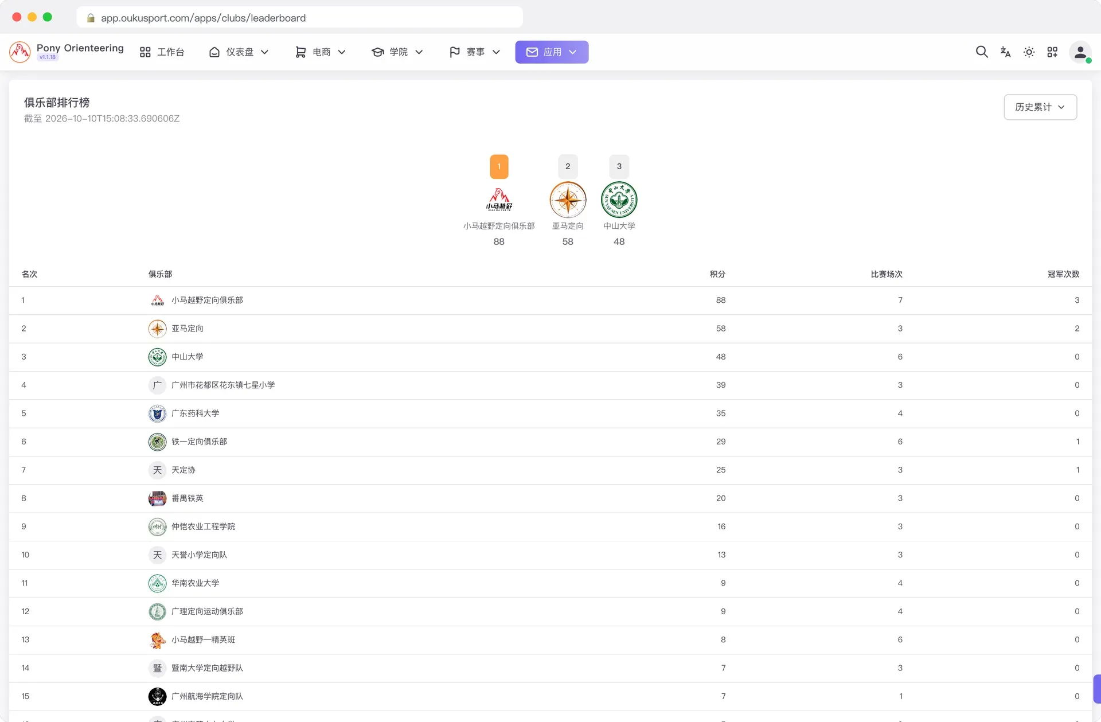Toggle the light/dark theme sun icon

pyautogui.click(x=1029, y=52)
